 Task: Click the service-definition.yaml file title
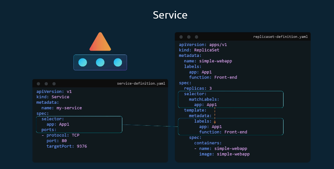(141, 84)
